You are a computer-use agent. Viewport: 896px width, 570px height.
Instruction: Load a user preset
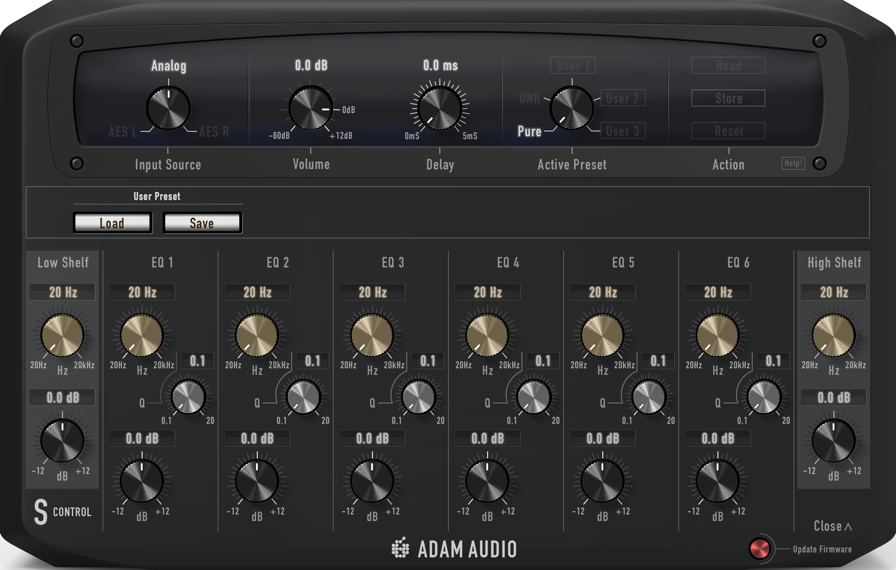point(112,223)
